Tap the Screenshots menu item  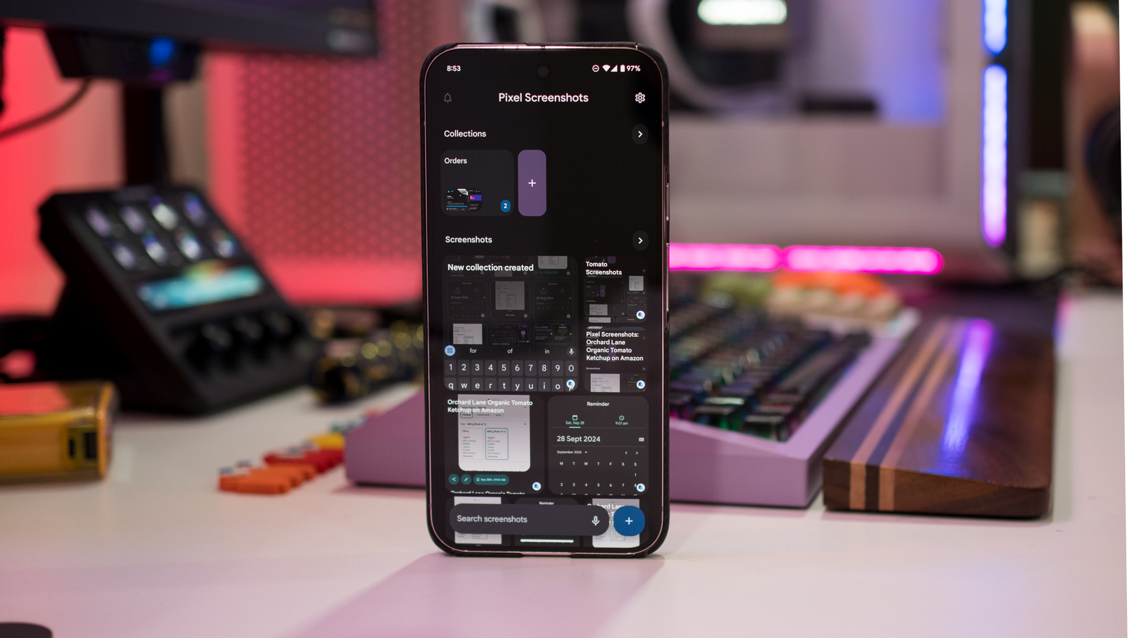(469, 239)
